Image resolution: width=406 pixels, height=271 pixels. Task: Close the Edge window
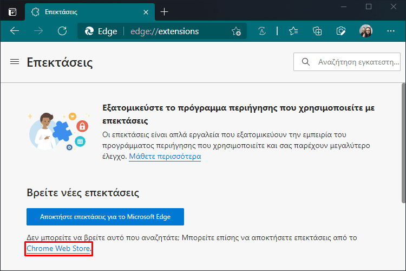tap(394, 7)
